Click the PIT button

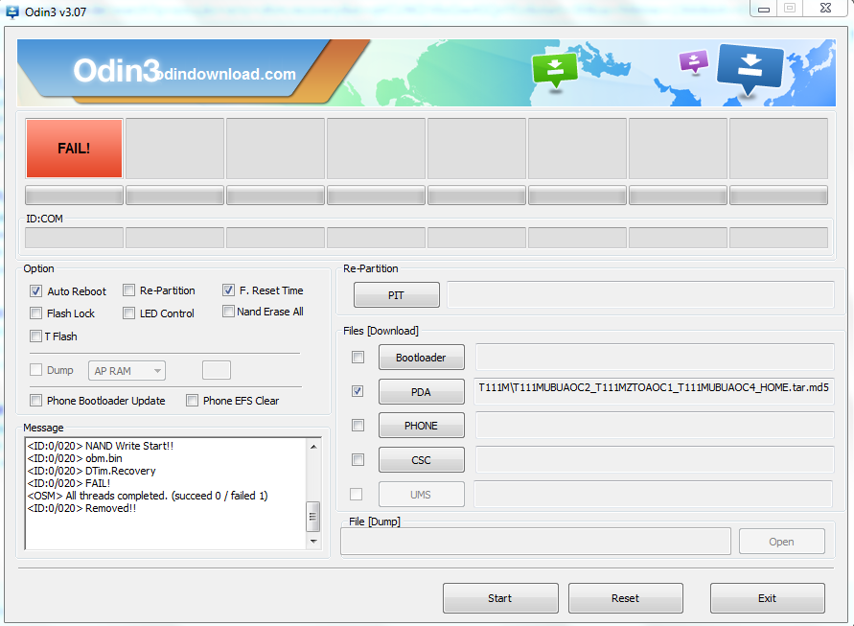point(397,294)
